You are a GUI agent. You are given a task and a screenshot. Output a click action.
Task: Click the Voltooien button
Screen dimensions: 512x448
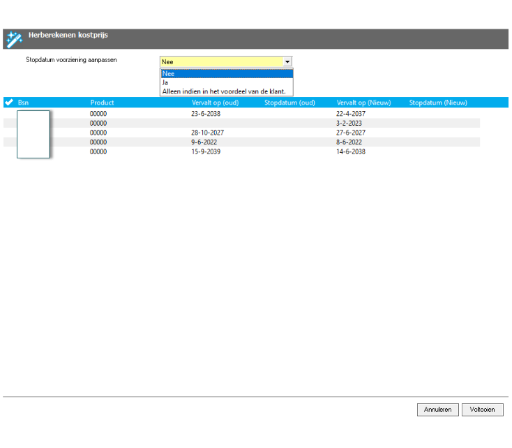[x=482, y=410]
